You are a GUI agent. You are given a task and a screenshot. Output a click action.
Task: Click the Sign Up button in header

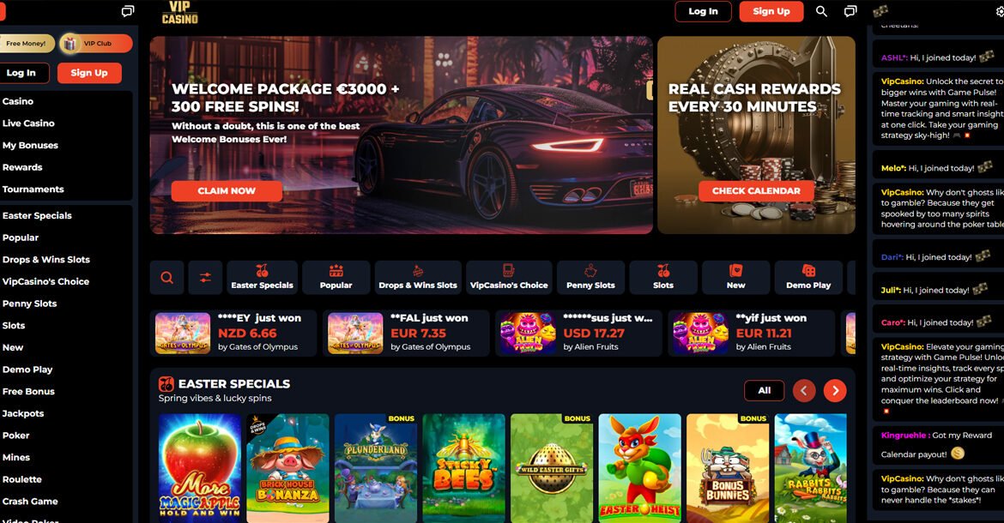coord(771,11)
